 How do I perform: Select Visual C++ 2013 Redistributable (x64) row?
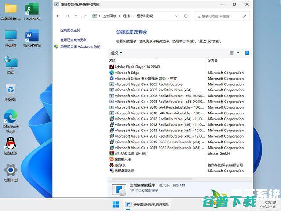[x=157, y=130]
